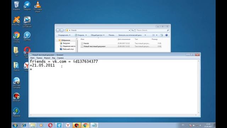Click the Notepad vertical scrollbar down arrow
The height and width of the screenshot is (128, 227).
tap(199, 113)
